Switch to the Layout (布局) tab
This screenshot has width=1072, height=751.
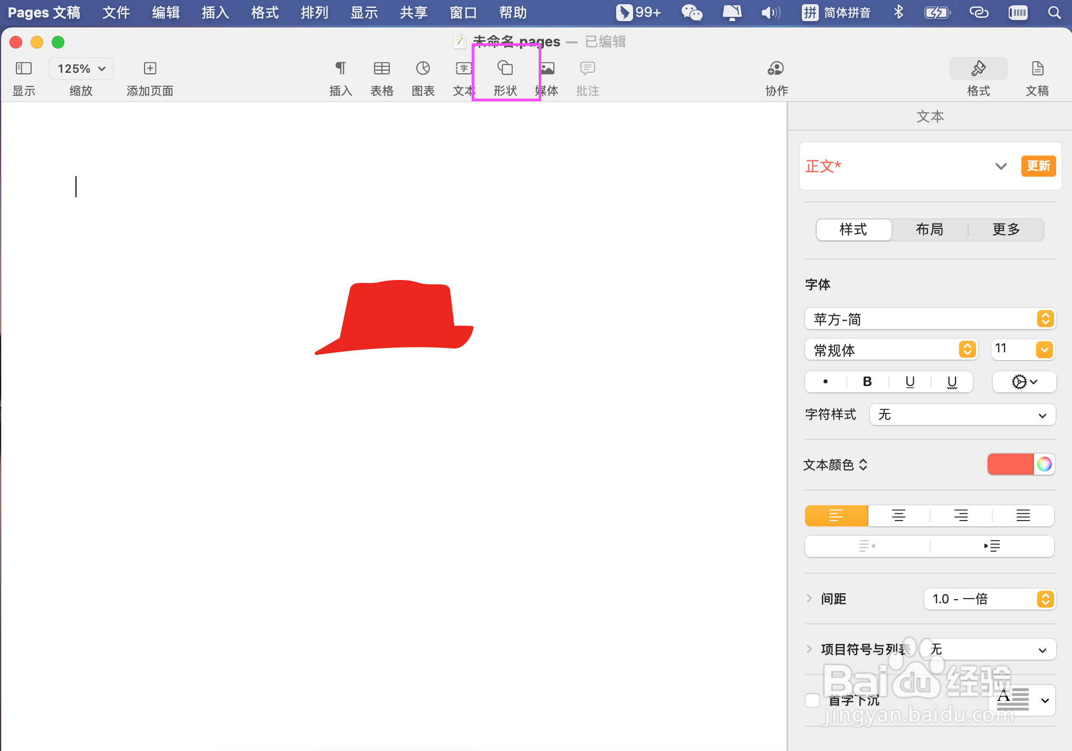pos(929,229)
